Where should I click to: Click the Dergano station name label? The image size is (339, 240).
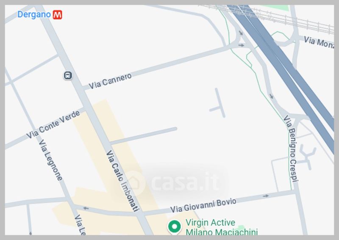(34, 14)
